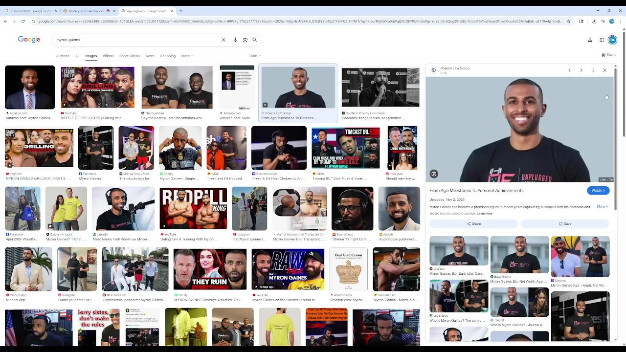Open Powers Law Group source link
Image resolution: width=626 pixels, height=352 pixels.
(x=454, y=68)
